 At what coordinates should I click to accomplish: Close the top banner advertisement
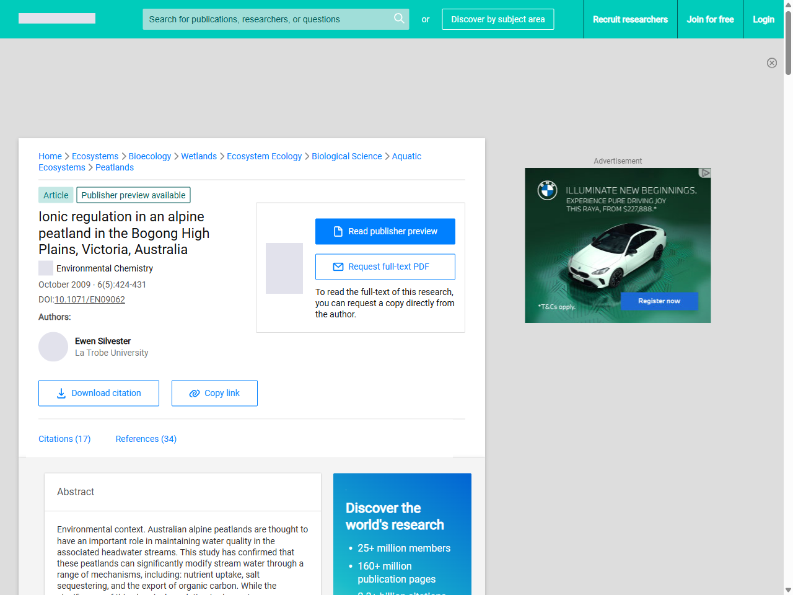click(771, 63)
